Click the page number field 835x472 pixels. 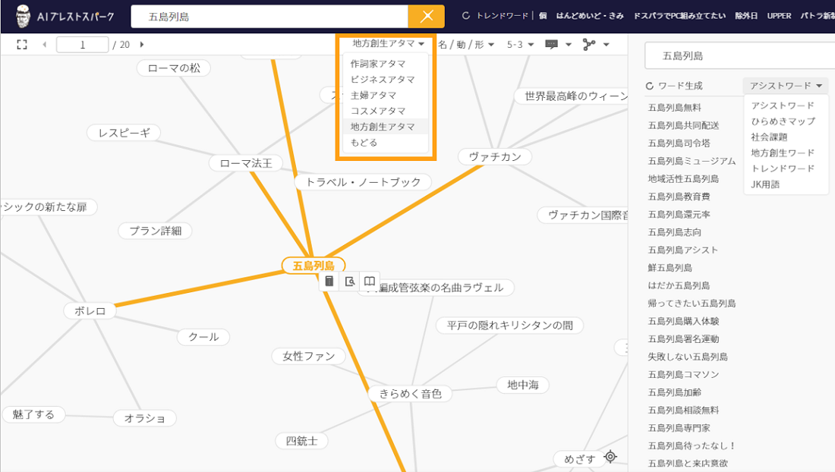(83, 45)
